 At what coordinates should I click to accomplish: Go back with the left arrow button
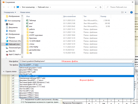[4, 7]
